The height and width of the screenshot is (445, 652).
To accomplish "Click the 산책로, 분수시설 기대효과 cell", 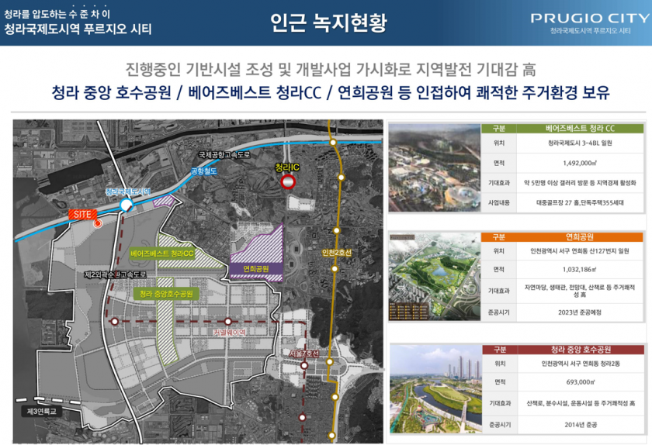I will tap(581, 403).
